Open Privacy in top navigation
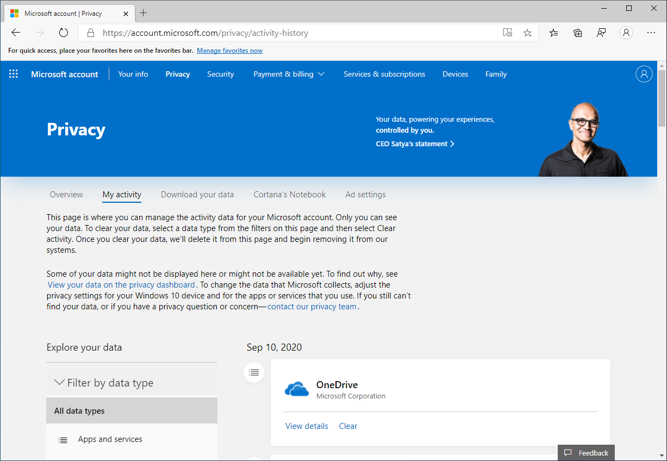Screen dimensions: 667x461 [178, 74]
